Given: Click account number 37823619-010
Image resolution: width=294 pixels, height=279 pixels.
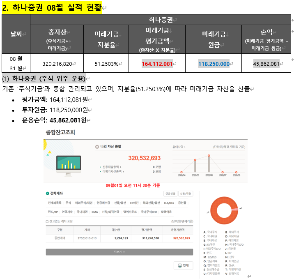Looking at the screenshot, I should (x=87, y=238).
